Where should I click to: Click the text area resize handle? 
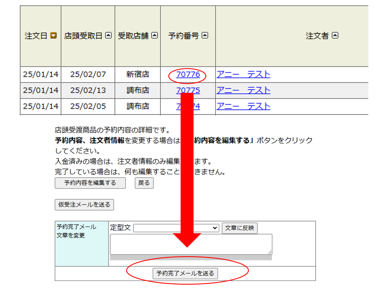click(270, 252)
